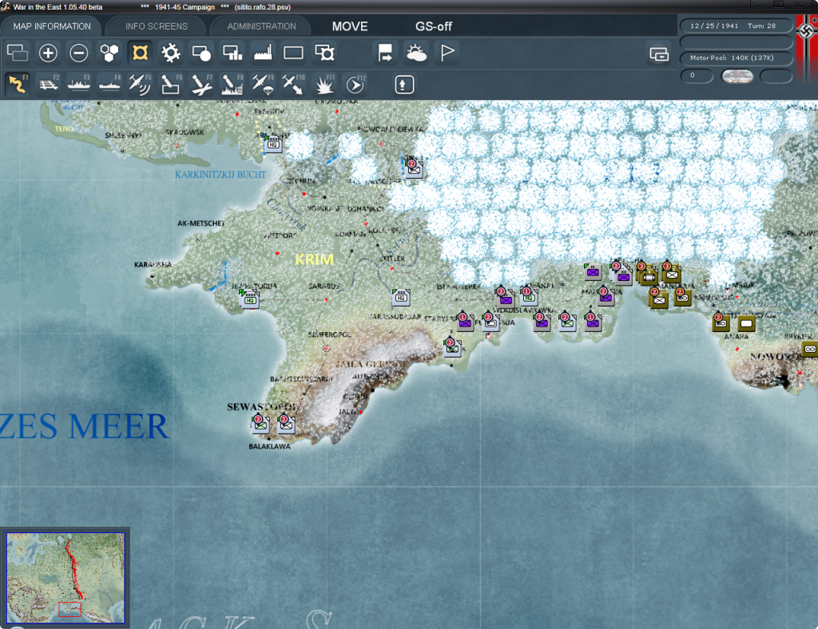The image size is (818, 629).
Task: Select the F10 air transfer mode icon
Action: [x=293, y=84]
